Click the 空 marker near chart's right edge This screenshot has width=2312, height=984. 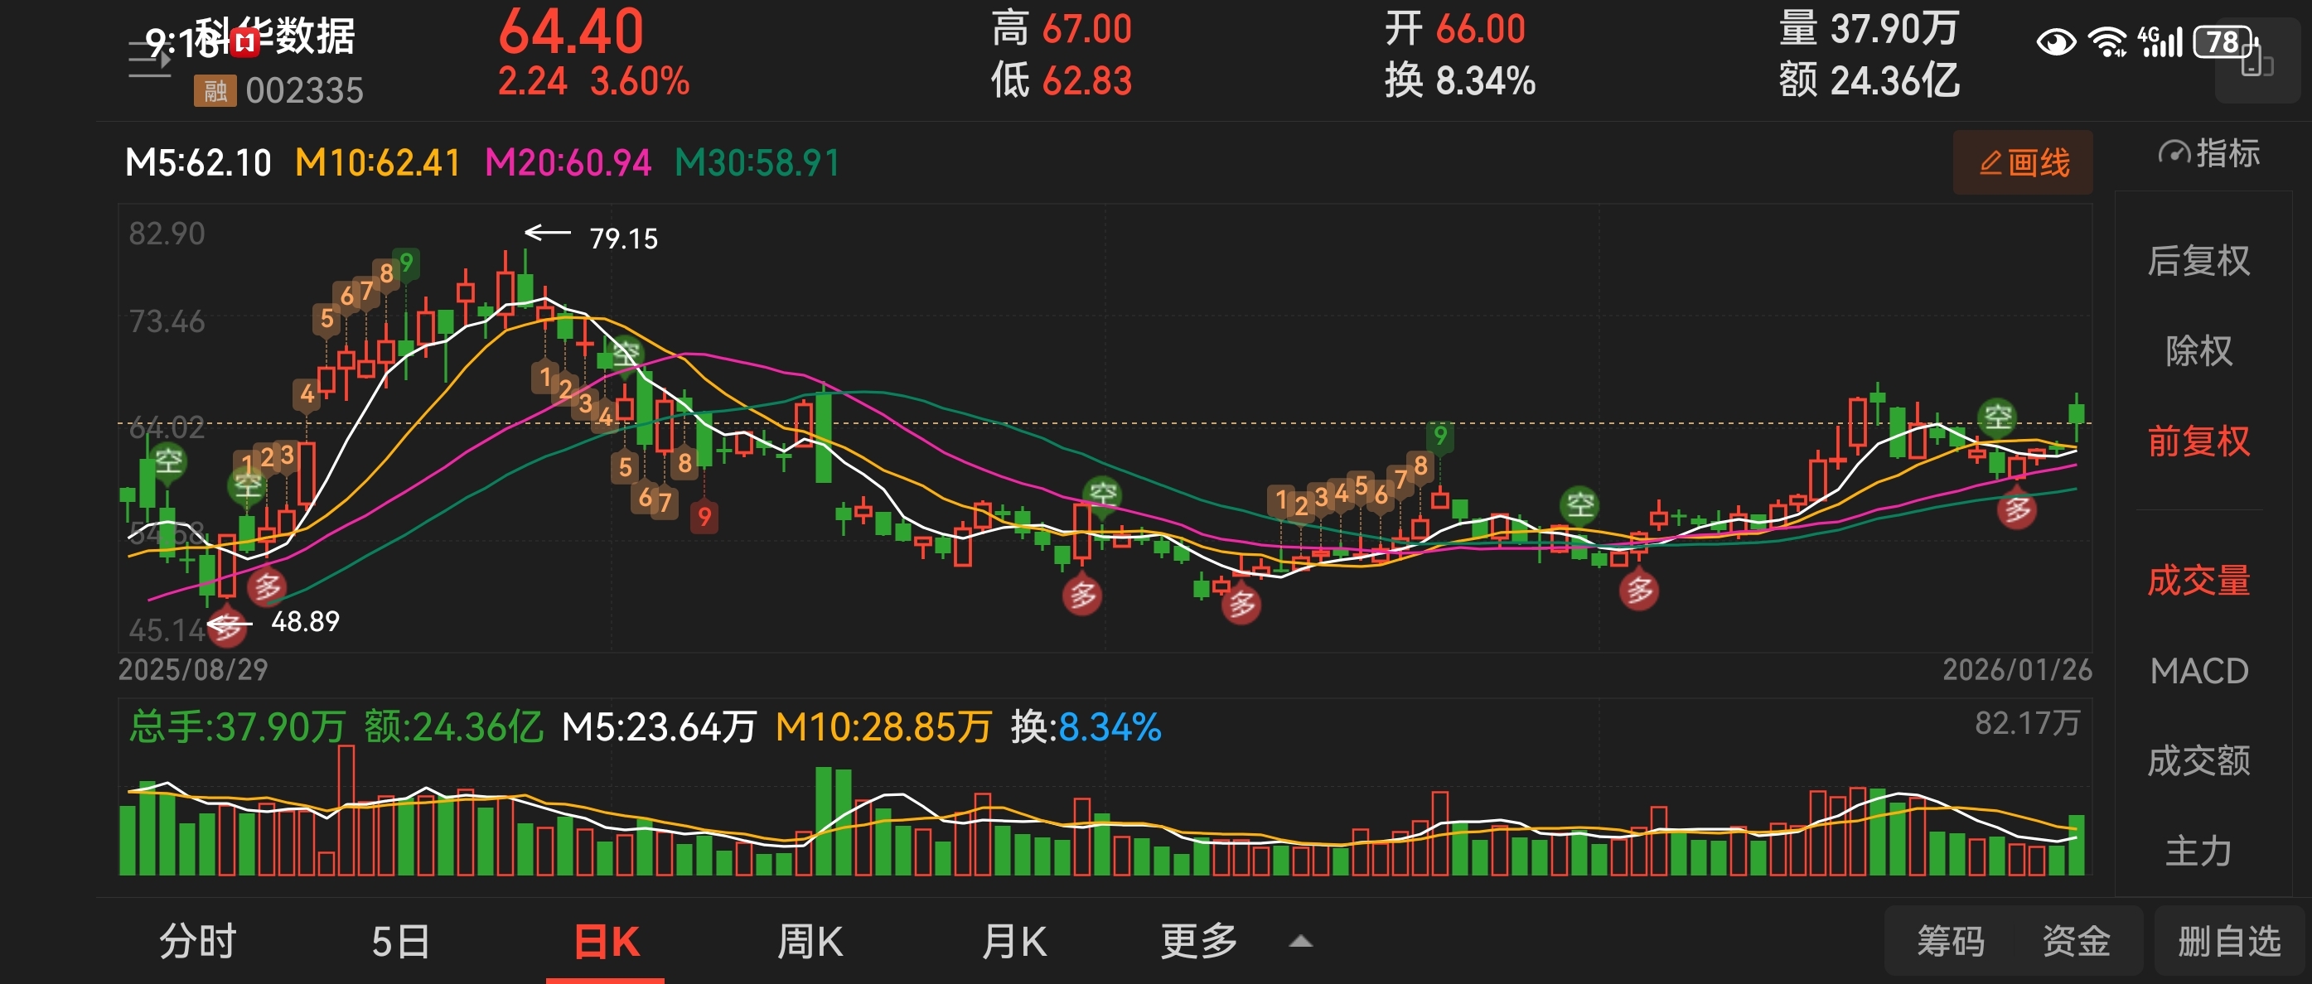pyautogui.click(x=1997, y=417)
